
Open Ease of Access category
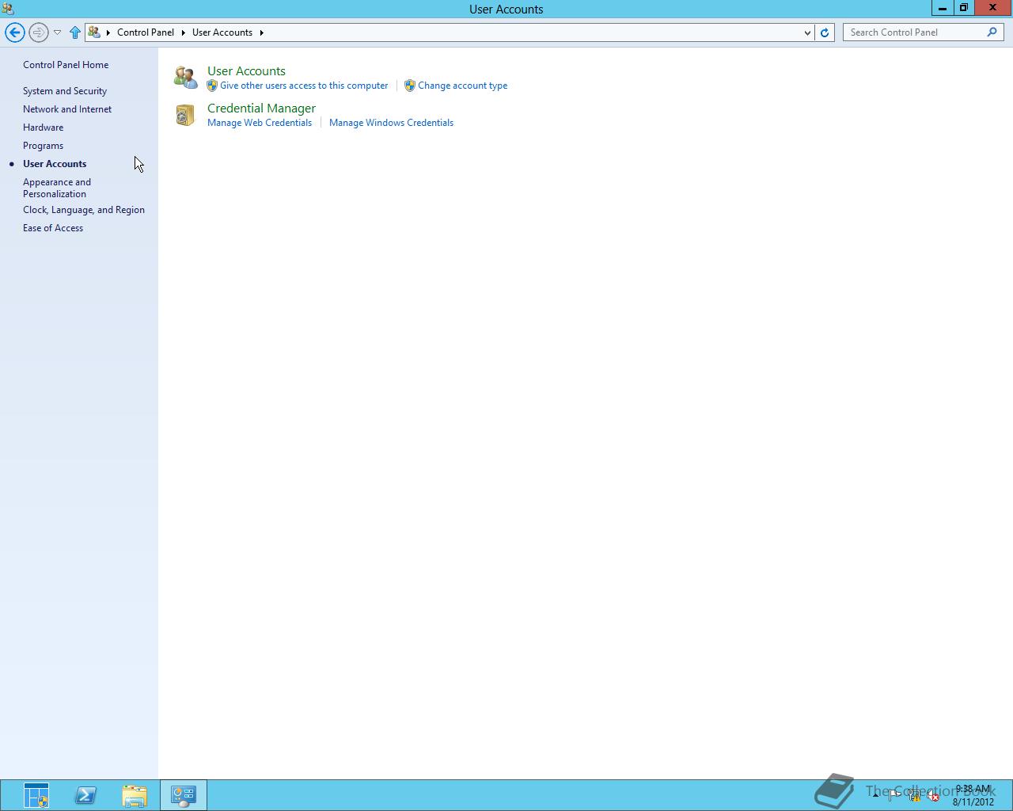(x=53, y=228)
